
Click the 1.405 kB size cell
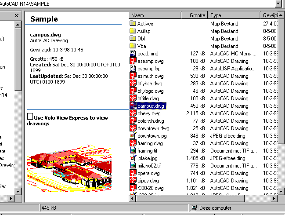click(195, 158)
